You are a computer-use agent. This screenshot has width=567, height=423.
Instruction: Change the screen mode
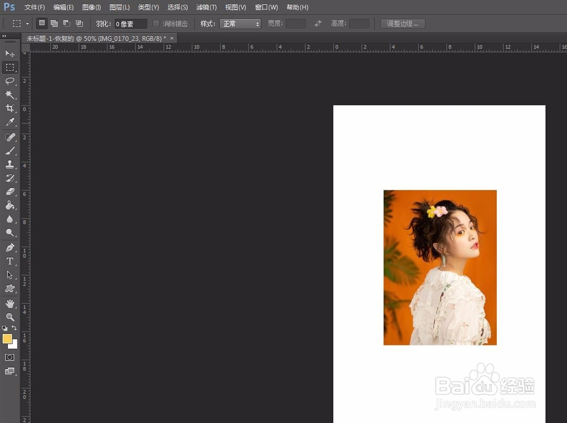click(x=10, y=371)
